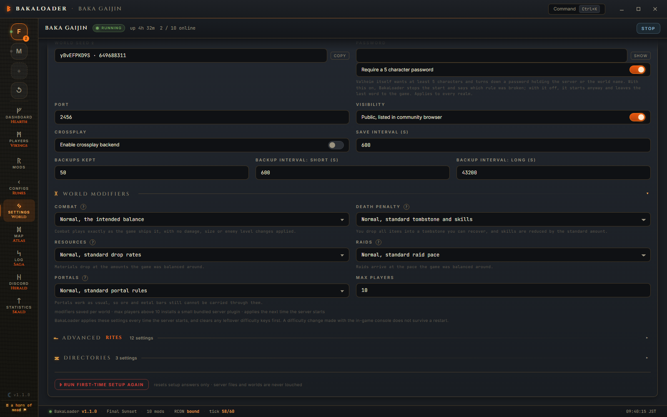Click the World Modifiers rune icon

click(x=56, y=194)
